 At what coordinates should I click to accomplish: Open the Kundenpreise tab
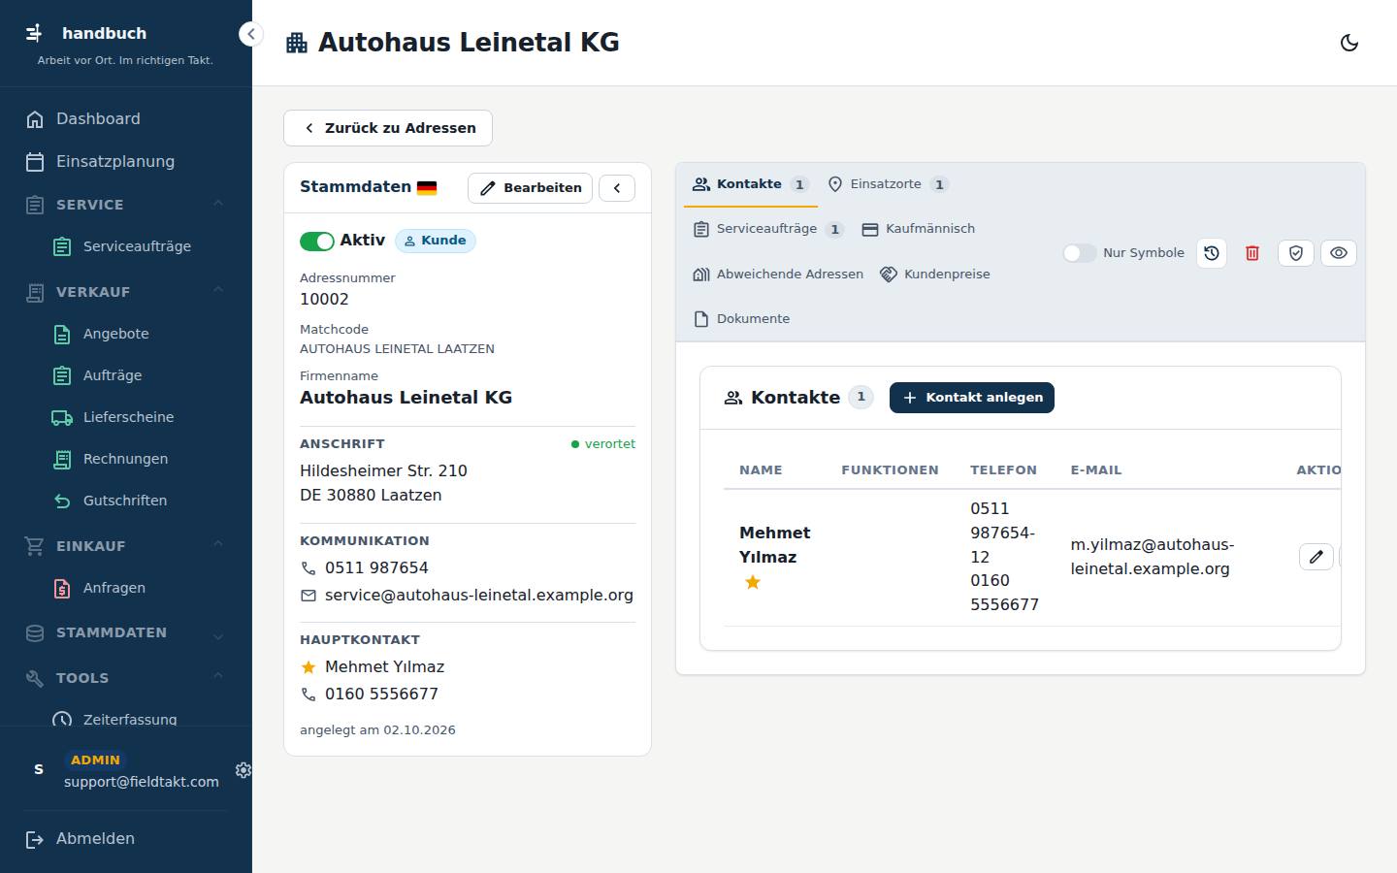click(935, 275)
